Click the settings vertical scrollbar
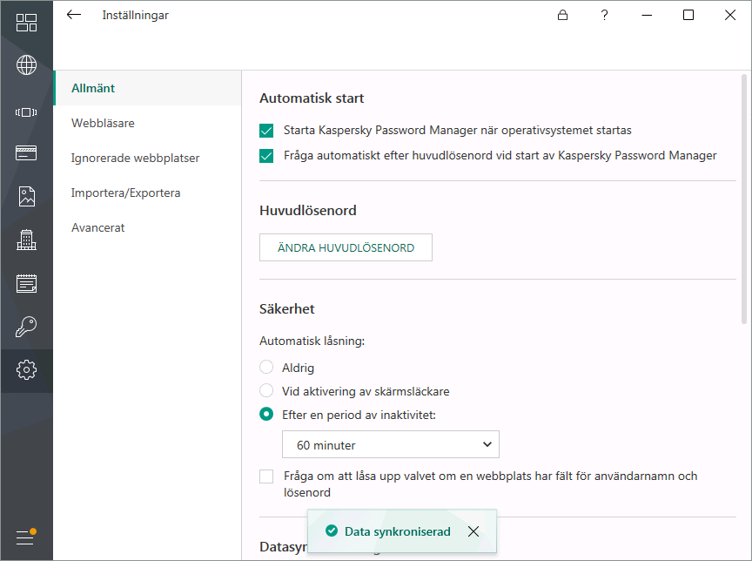 click(744, 199)
